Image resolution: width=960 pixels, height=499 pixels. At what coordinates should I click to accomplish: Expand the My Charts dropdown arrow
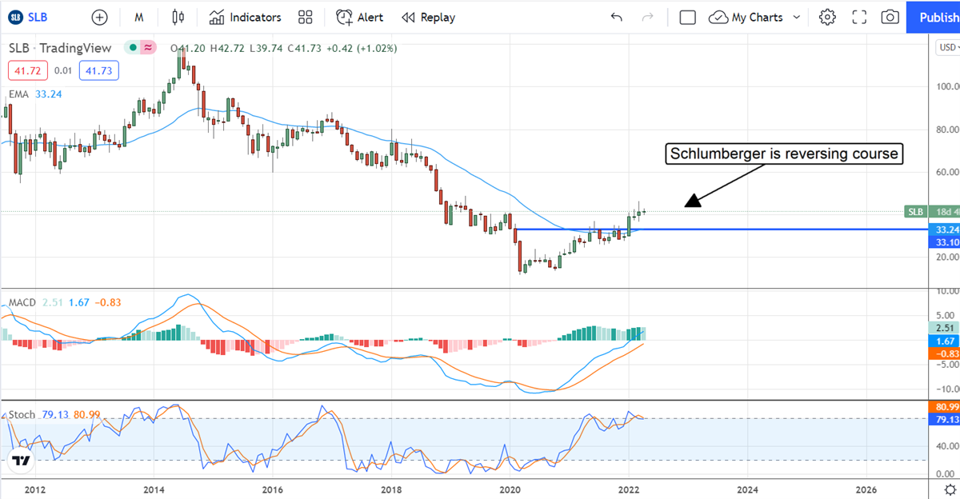(797, 17)
